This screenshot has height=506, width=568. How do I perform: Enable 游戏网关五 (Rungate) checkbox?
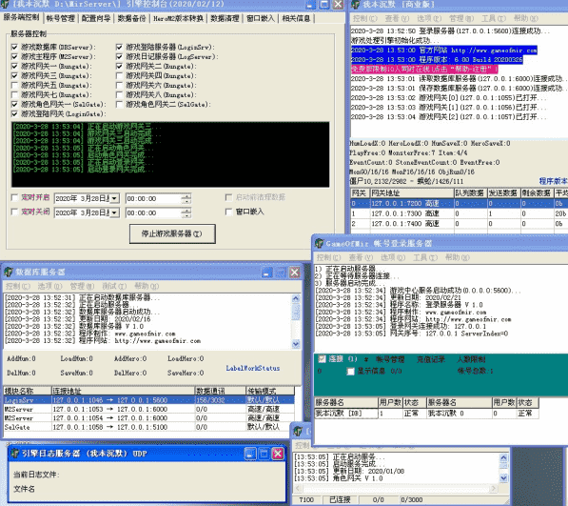pos(14,85)
